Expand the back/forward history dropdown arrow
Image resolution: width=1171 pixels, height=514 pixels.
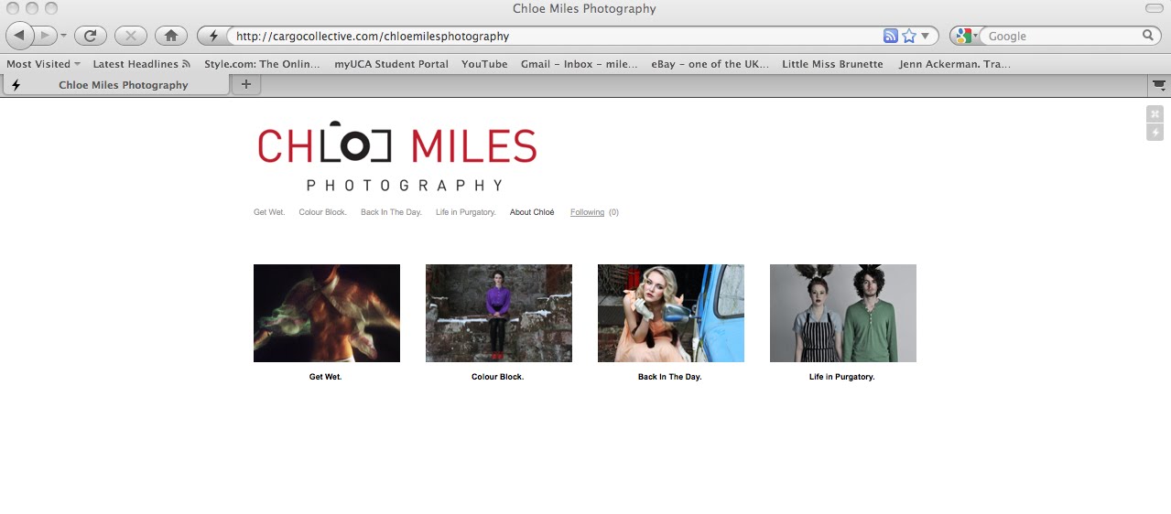click(x=63, y=36)
